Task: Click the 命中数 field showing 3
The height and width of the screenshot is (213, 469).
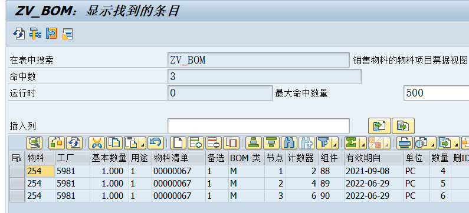Action: click(x=264, y=76)
